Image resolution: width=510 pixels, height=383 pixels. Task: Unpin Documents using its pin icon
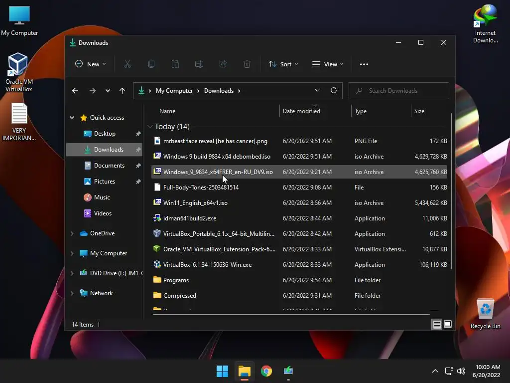(x=138, y=166)
